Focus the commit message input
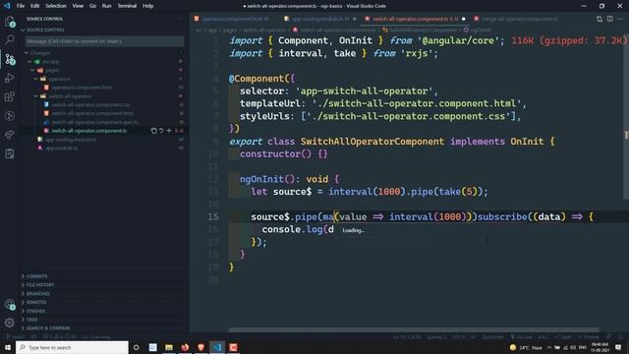This screenshot has width=629, height=354. pyautogui.click(x=104, y=41)
